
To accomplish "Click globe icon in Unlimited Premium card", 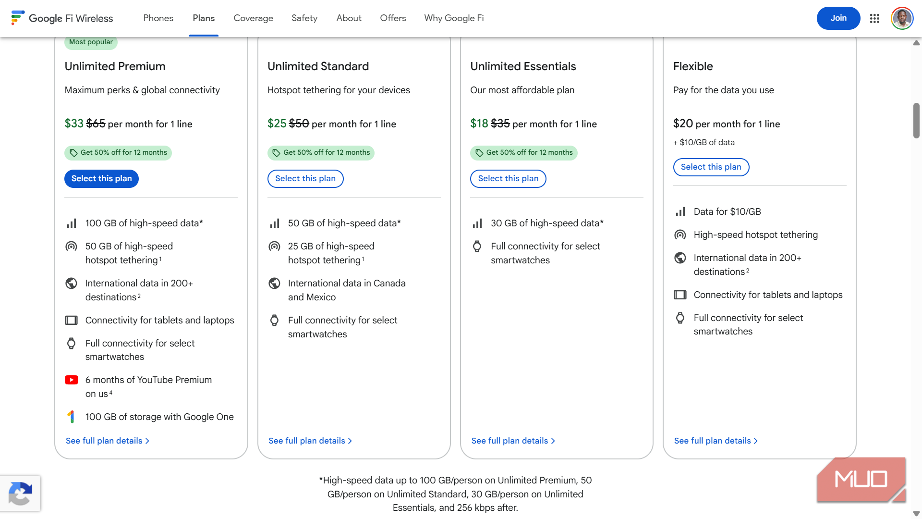I will point(72,284).
